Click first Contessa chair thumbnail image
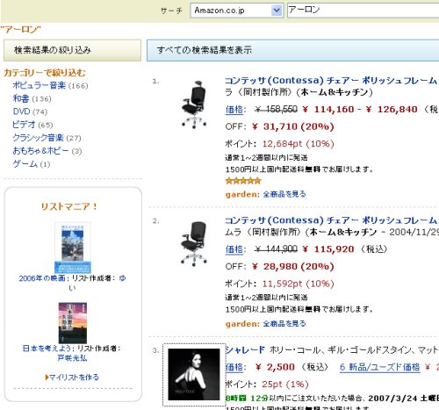This screenshot has height=410, width=439. click(194, 104)
